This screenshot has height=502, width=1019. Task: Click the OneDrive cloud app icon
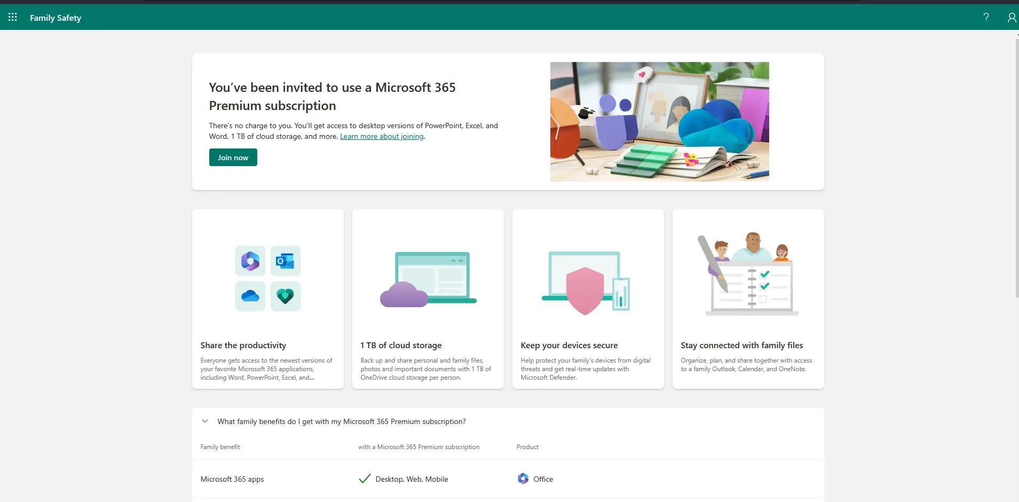click(x=250, y=296)
